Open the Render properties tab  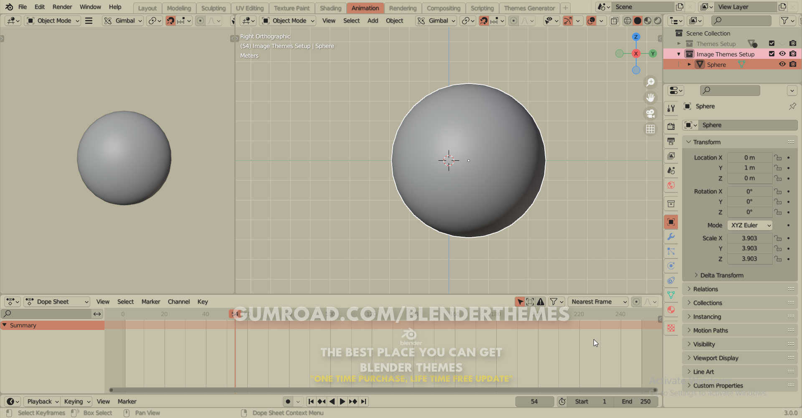671,127
